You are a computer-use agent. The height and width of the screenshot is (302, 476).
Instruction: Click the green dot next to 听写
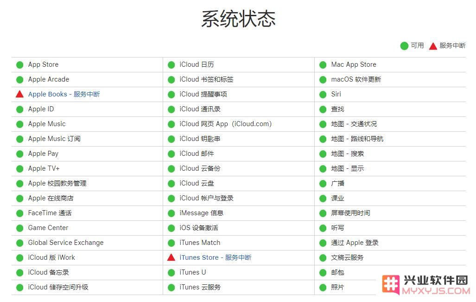click(323, 228)
